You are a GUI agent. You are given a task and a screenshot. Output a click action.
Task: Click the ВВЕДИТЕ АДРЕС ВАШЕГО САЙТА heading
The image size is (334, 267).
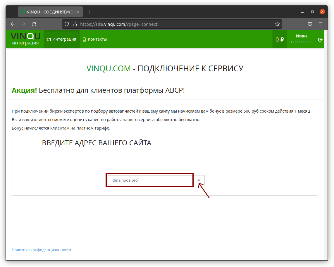[97, 143]
